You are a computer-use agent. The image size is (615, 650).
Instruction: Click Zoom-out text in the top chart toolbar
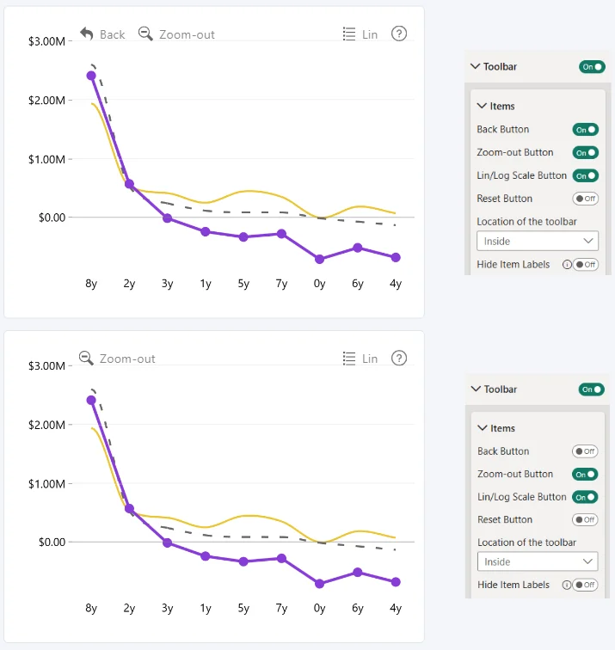point(187,34)
